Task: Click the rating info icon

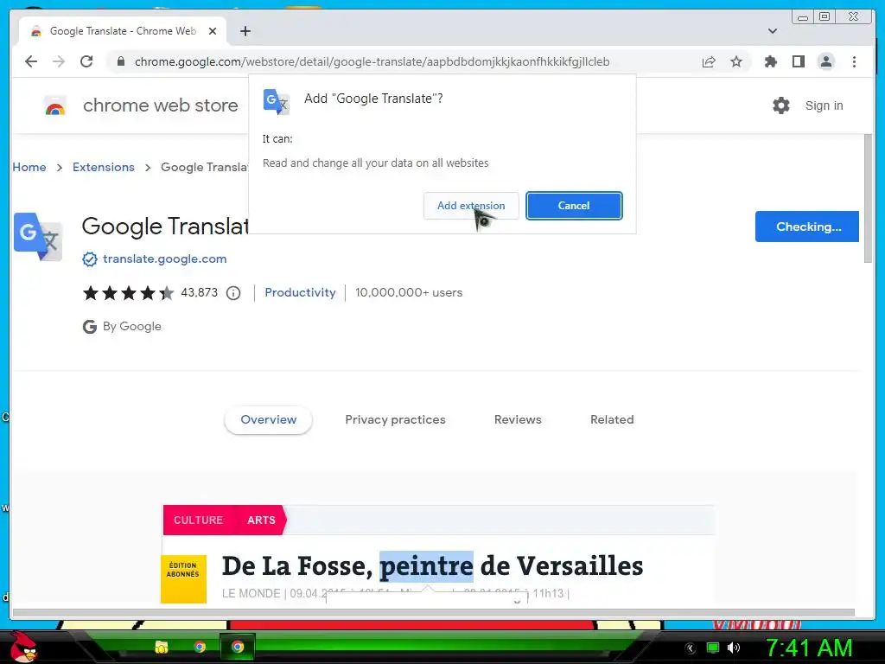Action: tap(233, 293)
